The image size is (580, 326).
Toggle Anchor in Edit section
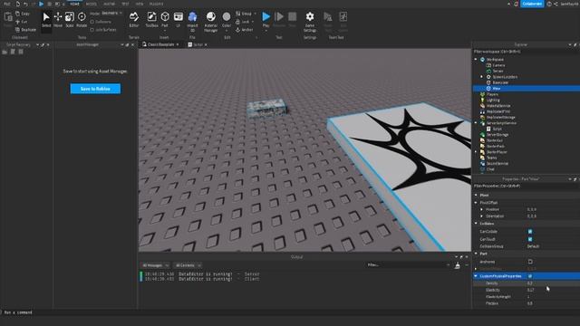pos(244,30)
